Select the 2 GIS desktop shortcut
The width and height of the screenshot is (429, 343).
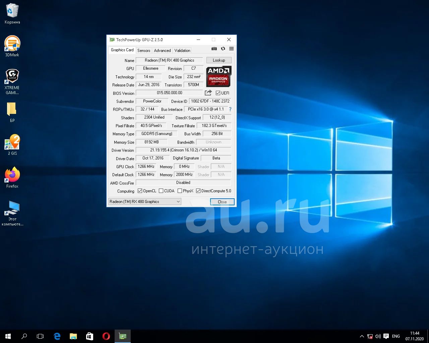(12, 145)
